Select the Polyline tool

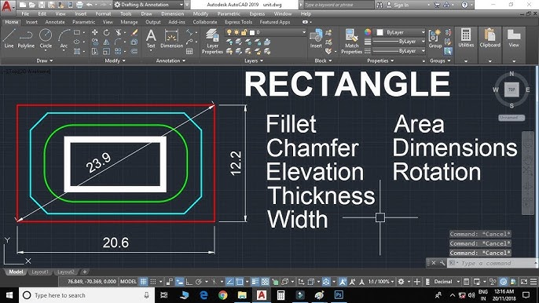(26, 38)
